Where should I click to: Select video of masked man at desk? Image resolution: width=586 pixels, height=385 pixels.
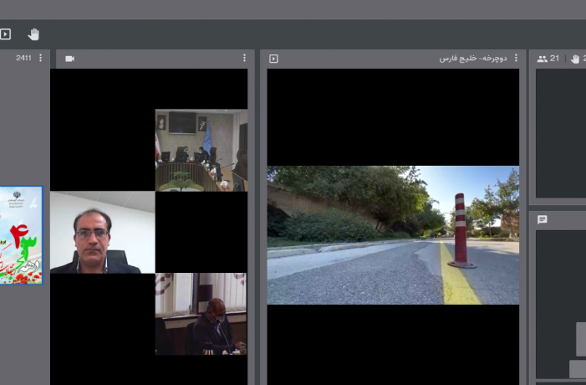pyautogui.click(x=201, y=314)
